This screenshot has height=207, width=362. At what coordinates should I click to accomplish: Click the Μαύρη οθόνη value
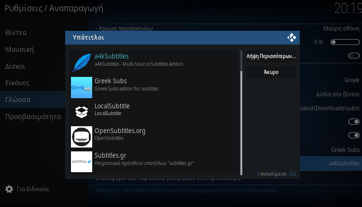click(x=341, y=29)
